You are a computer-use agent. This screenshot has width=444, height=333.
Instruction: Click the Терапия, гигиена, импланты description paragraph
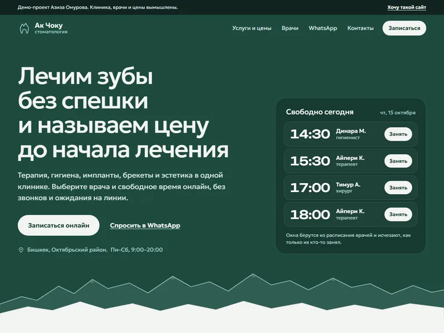pos(122,186)
